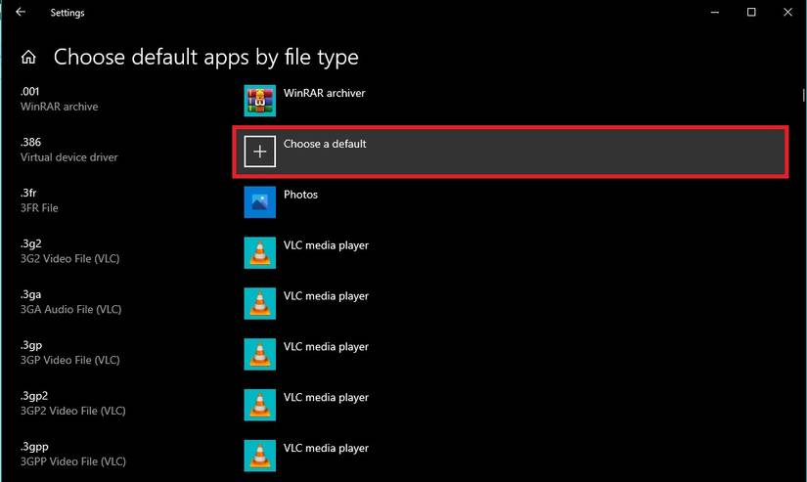Select the .3ga file extension label
The height and width of the screenshot is (482, 807).
click(30, 294)
